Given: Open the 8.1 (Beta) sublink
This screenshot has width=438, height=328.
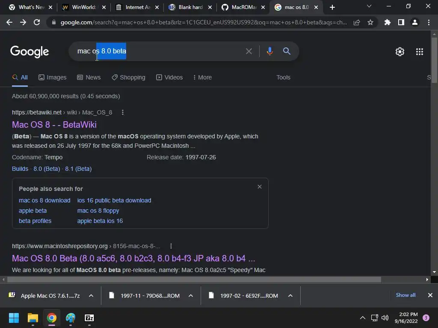Looking at the screenshot, I should [78, 169].
